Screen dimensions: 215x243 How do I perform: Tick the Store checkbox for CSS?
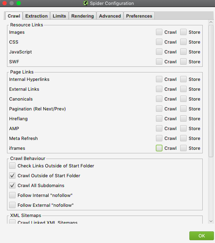coord(183,42)
